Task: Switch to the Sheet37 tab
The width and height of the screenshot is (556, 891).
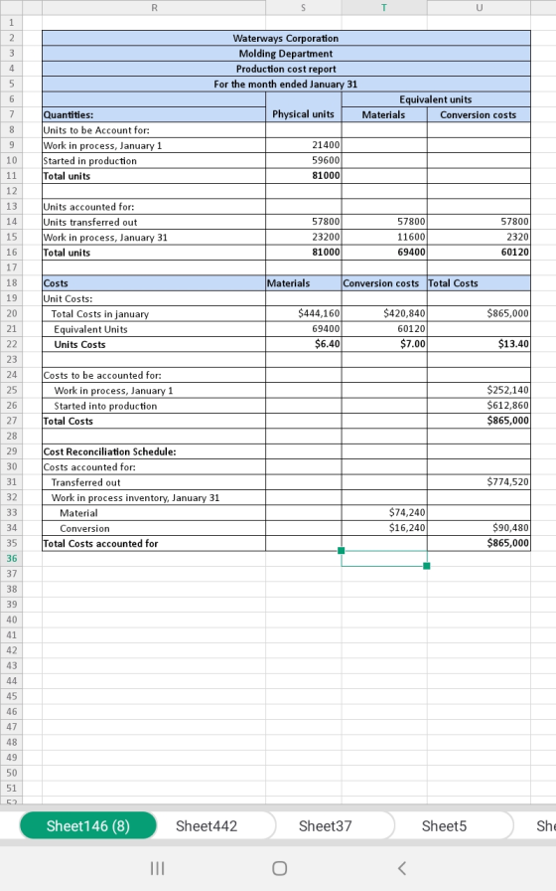Action: 325,825
